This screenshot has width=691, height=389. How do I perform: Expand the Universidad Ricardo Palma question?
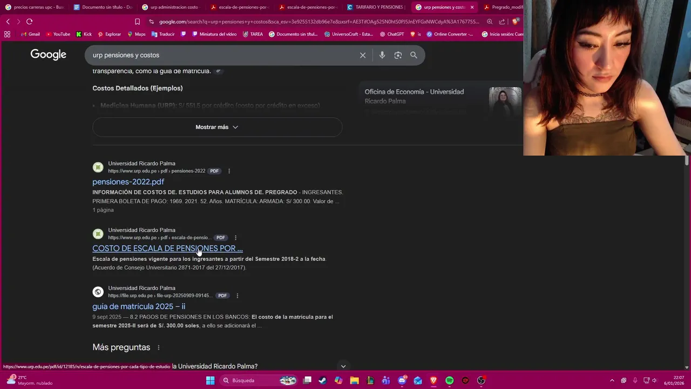[343, 366]
